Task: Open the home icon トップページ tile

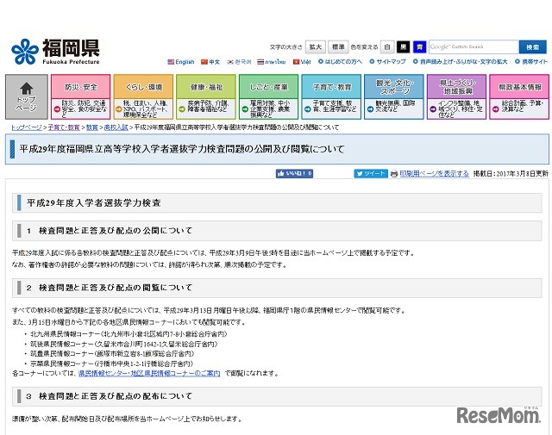Action: coord(27,96)
